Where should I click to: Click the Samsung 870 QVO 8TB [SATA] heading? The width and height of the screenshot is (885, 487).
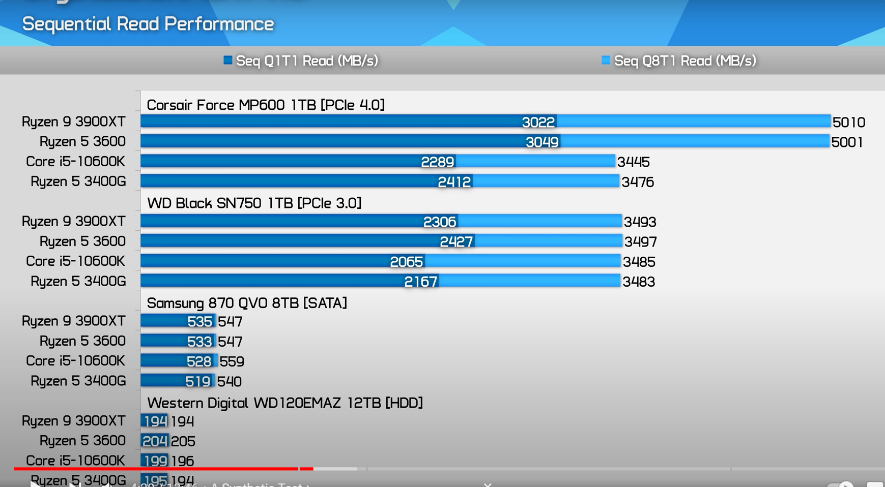pyautogui.click(x=247, y=303)
